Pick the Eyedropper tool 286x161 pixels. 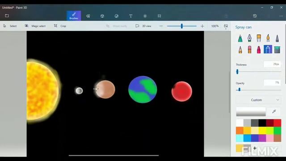[274, 111]
